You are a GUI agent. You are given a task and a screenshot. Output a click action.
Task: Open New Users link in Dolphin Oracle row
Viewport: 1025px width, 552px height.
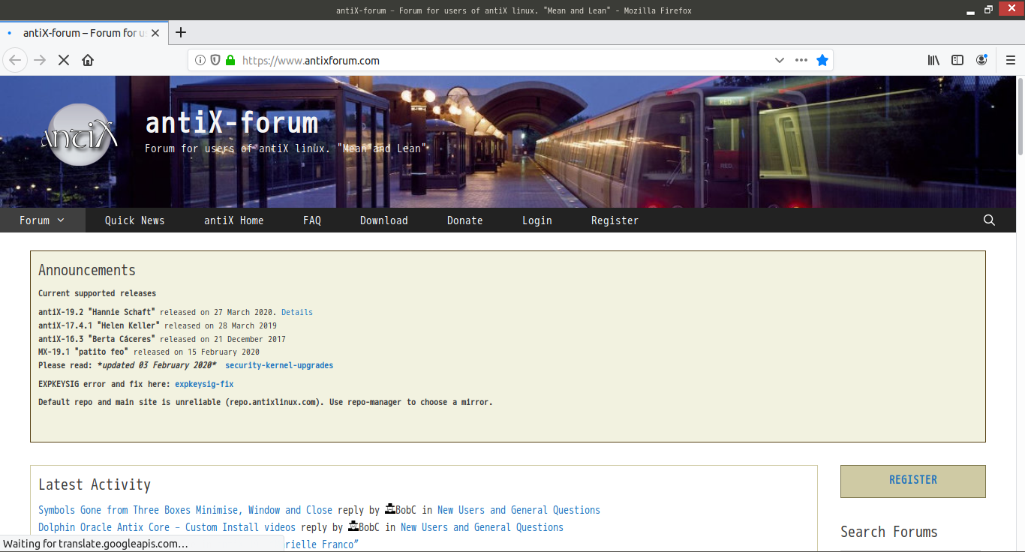(x=482, y=527)
